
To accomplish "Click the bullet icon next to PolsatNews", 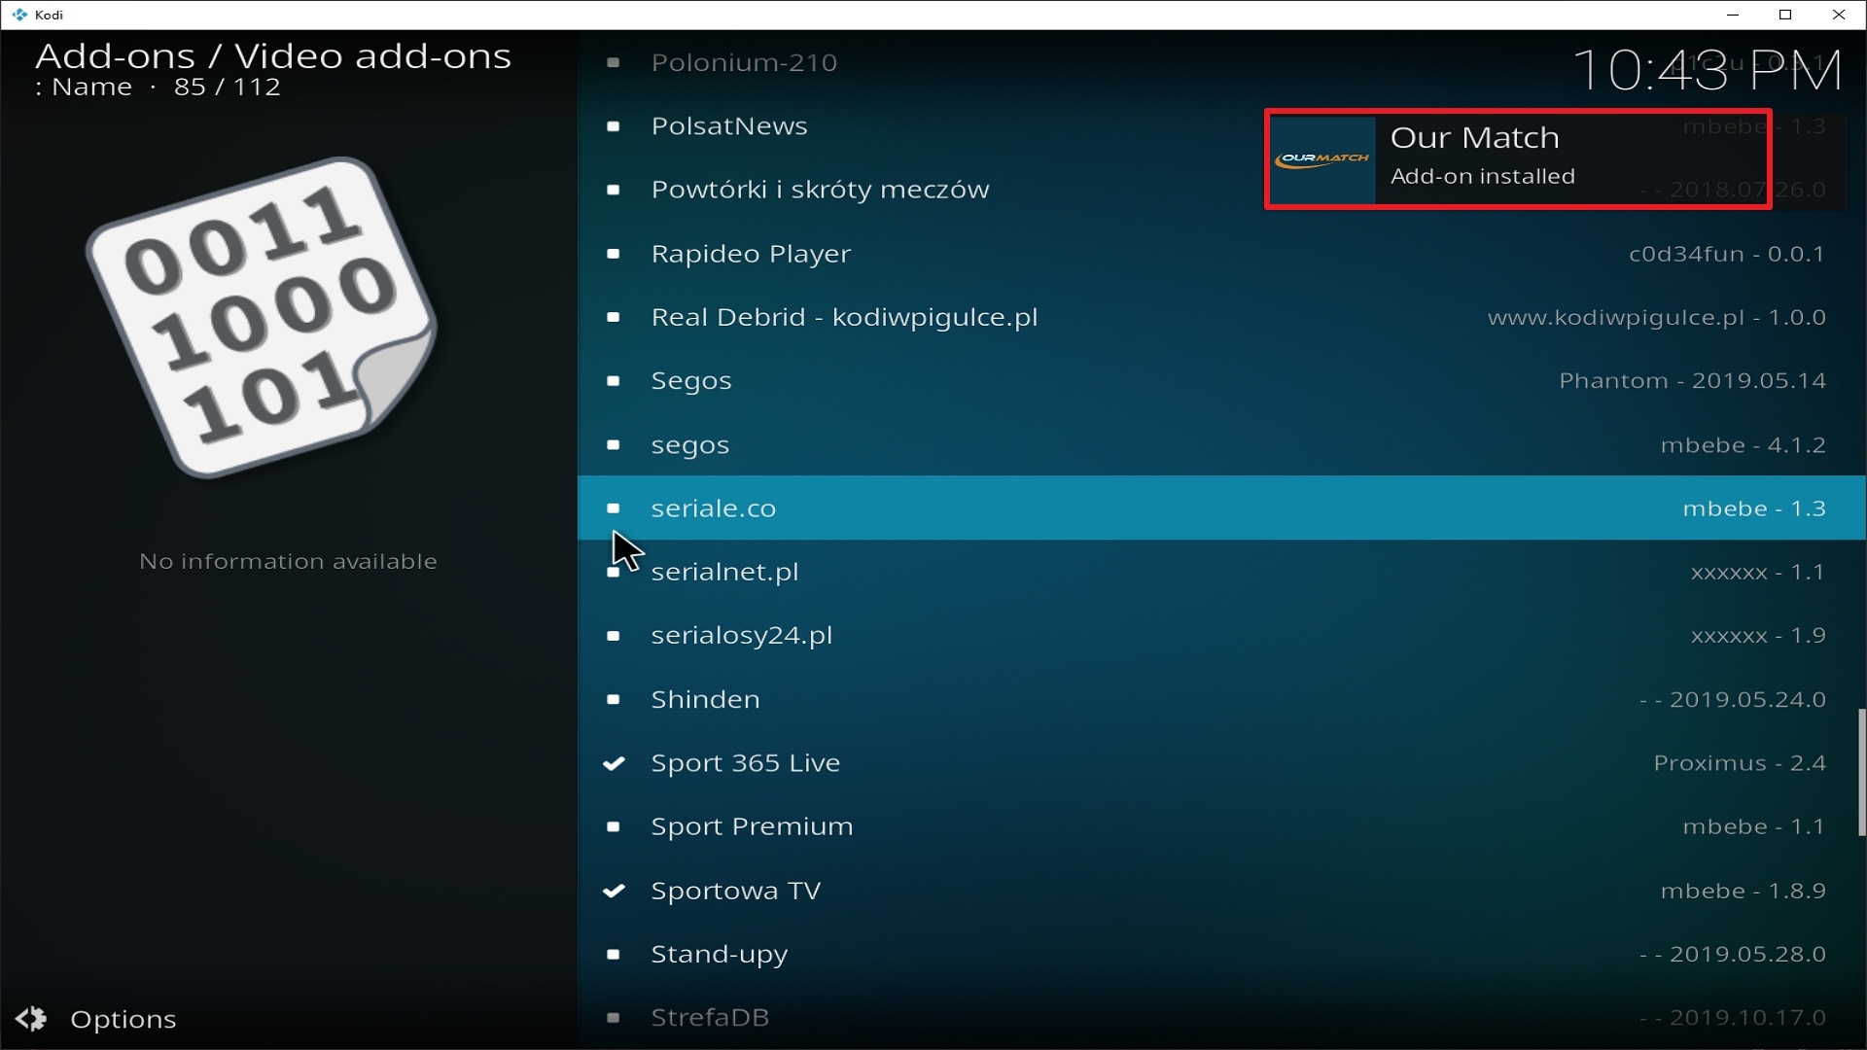I will pos(614,126).
